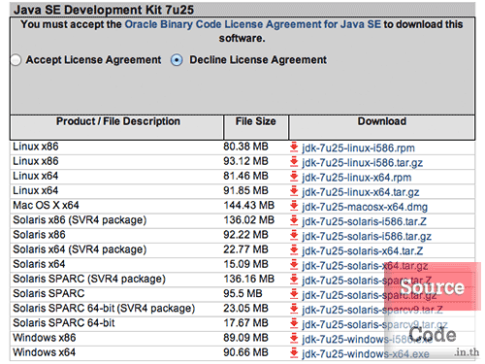Click the 22.77 MB file size cell
This screenshot has height=364, width=485.
pos(245,249)
